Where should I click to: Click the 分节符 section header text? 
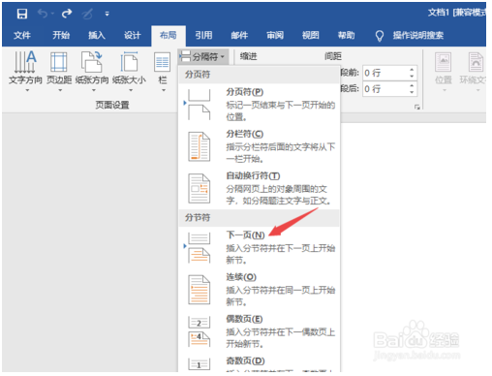pyautogui.click(x=198, y=217)
